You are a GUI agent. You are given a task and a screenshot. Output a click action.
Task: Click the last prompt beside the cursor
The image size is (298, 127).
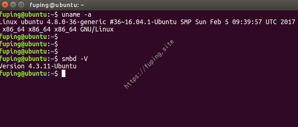click(29, 74)
